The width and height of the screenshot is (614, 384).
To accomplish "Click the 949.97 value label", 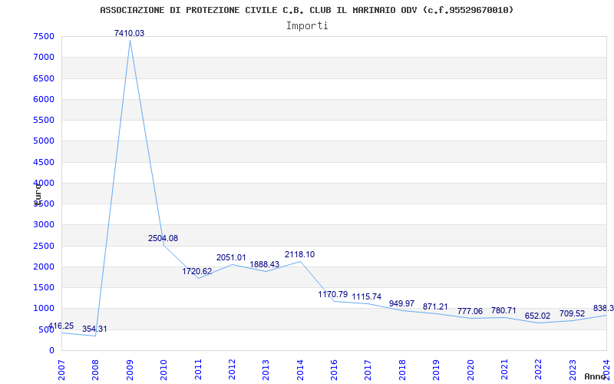I will pyautogui.click(x=401, y=303).
